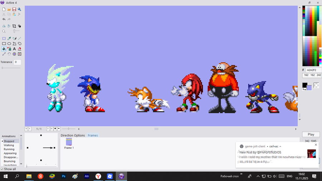Select the Polygon shape tool
This screenshot has width=322, height=181.
[x=14, y=44]
